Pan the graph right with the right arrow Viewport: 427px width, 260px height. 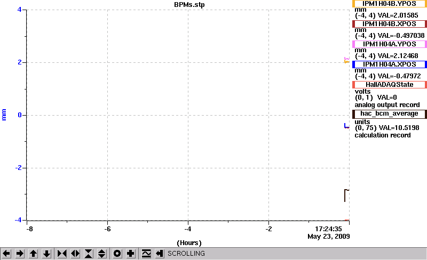(20, 254)
